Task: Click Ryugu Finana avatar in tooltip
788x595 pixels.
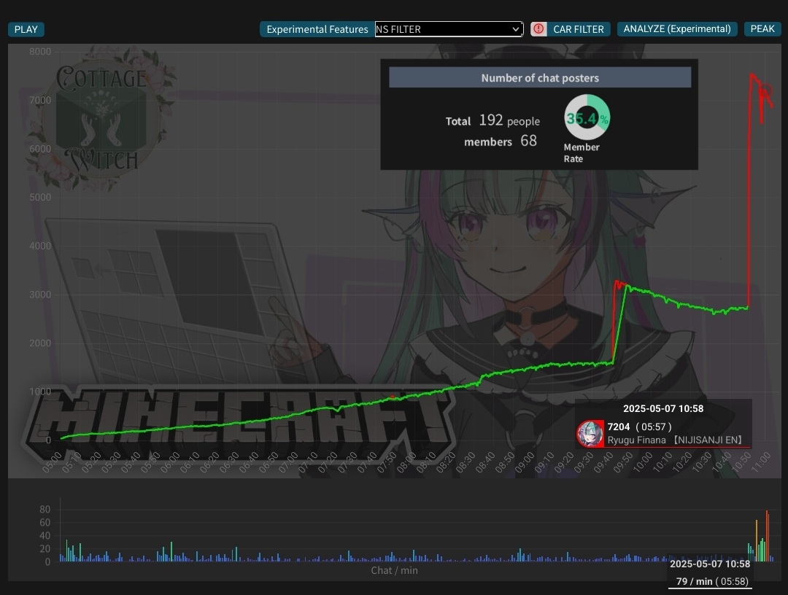Action: point(590,433)
